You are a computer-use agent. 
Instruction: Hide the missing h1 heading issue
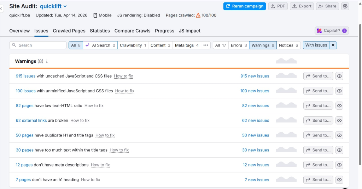339,180
